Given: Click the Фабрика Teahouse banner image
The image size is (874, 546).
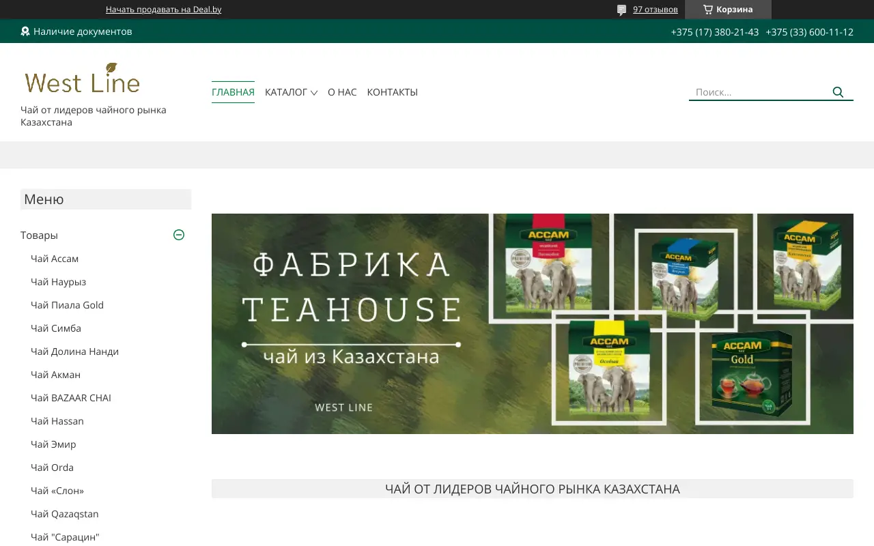Looking at the screenshot, I should point(533,324).
